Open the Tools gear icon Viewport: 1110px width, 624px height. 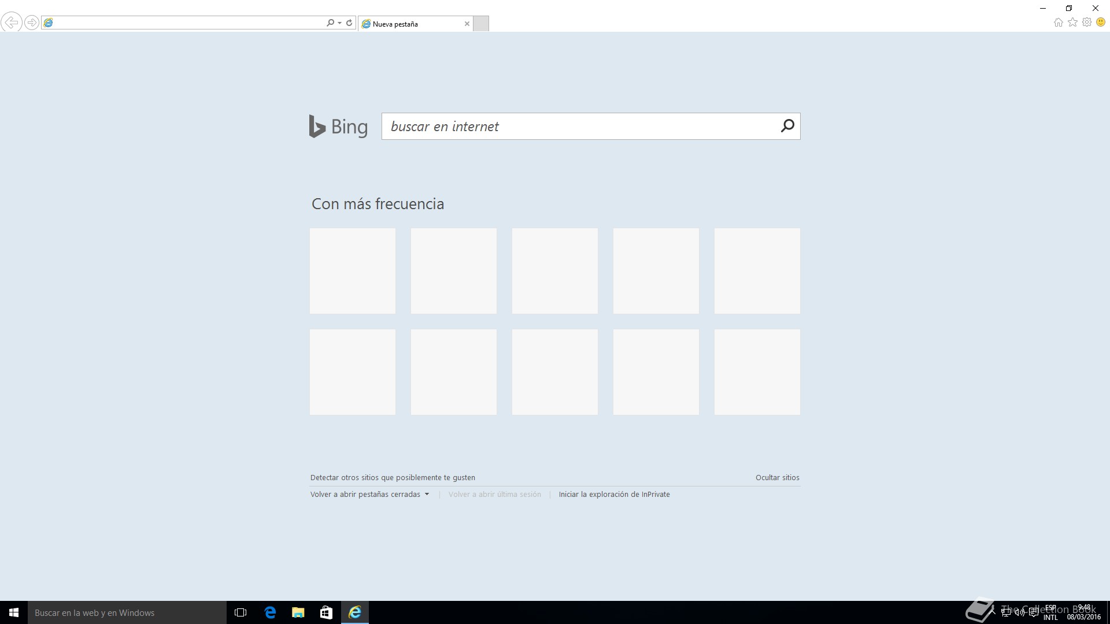point(1087,23)
